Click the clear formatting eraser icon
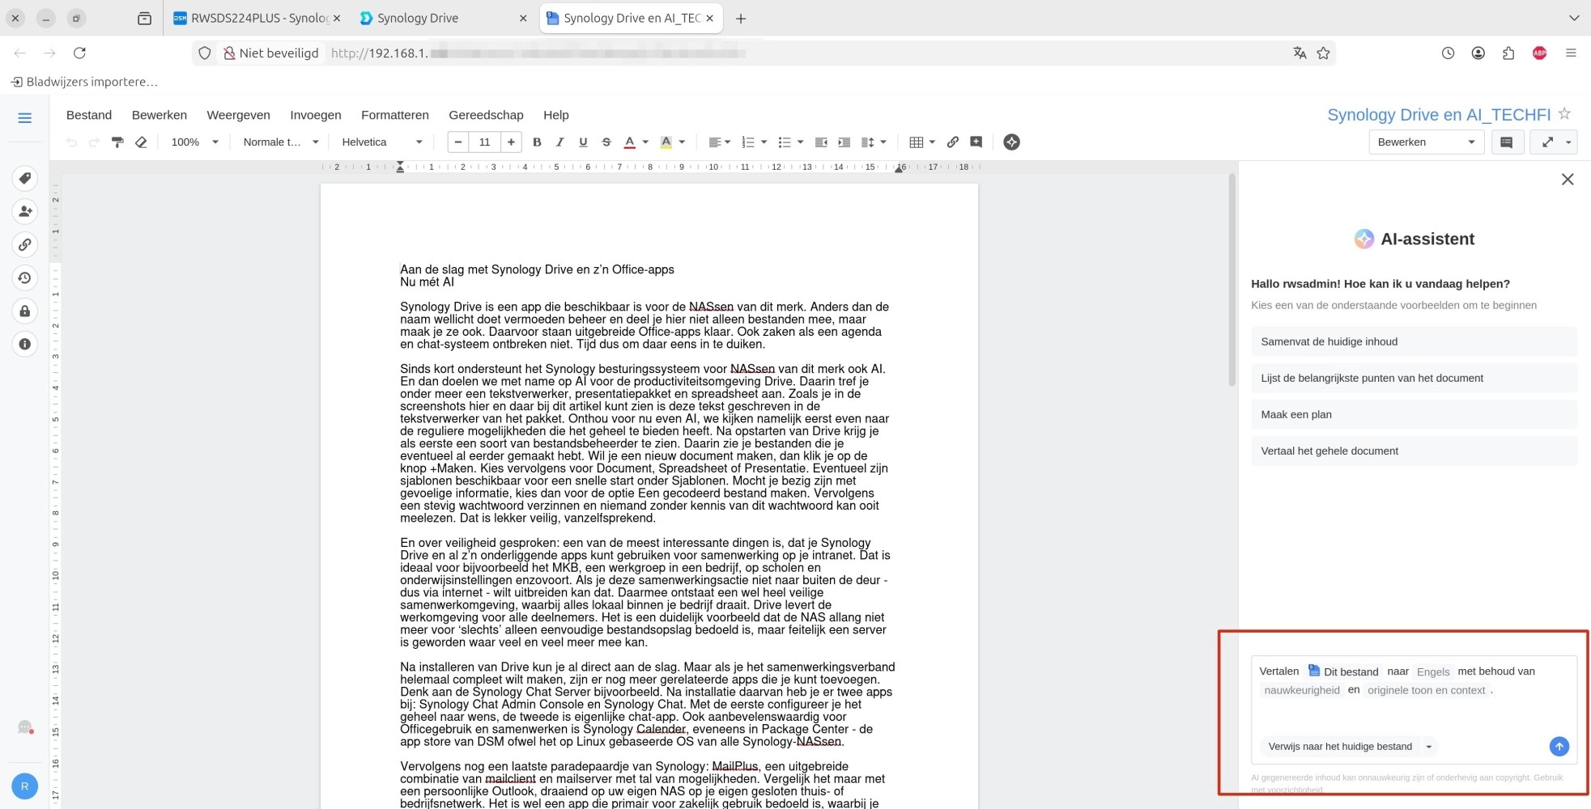The width and height of the screenshot is (1591, 809). pyautogui.click(x=141, y=142)
